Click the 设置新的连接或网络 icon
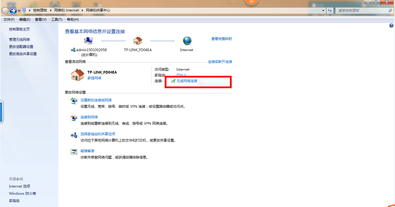This screenshot has height=207, width=395. (x=74, y=101)
